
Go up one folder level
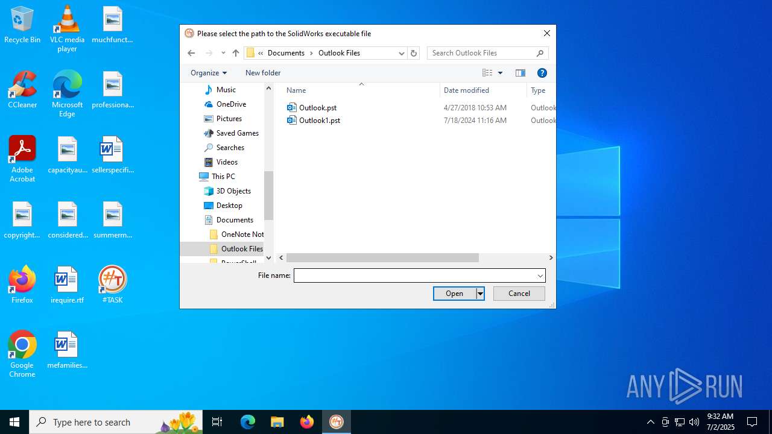pos(236,53)
